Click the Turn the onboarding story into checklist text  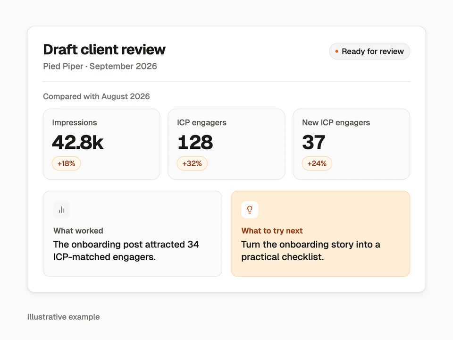311,251
